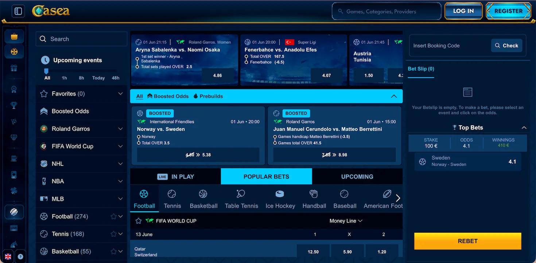Open the shopping bag icon in left rail

point(14,36)
